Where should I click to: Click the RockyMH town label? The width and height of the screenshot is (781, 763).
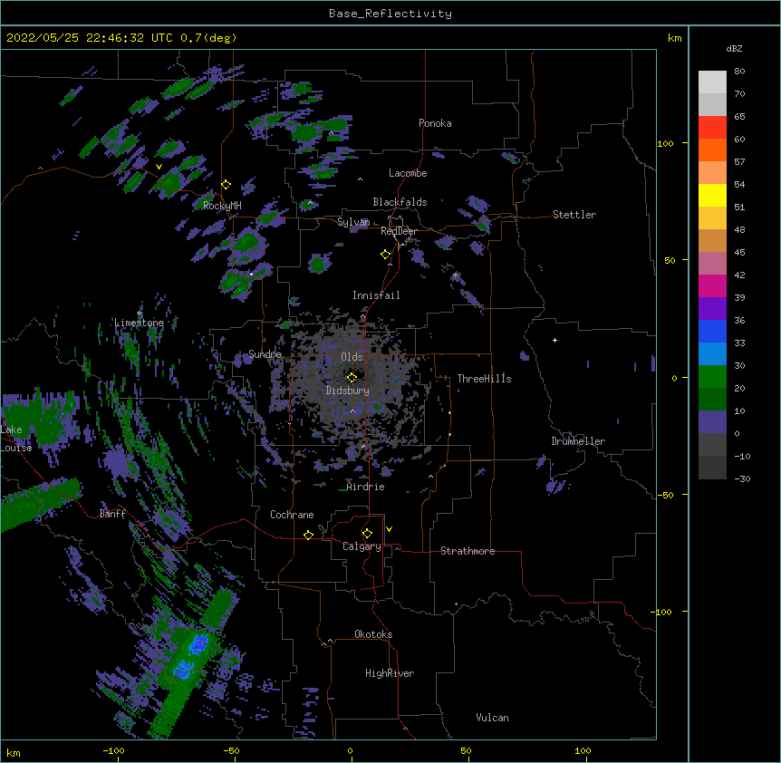point(222,206)
